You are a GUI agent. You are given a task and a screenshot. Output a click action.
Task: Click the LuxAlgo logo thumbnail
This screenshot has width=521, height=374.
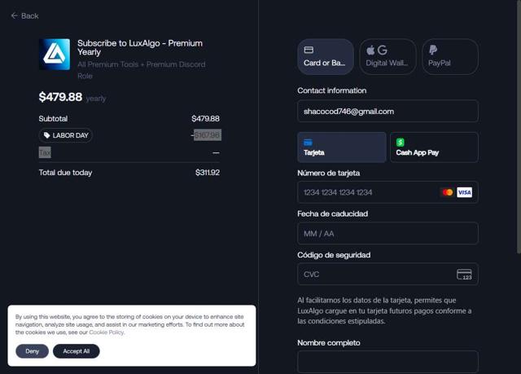pos(55,55)
